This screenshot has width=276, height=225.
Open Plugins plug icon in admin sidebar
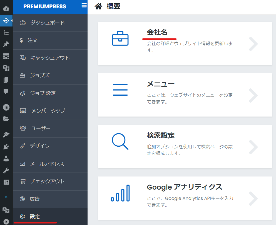coord(6,147)
